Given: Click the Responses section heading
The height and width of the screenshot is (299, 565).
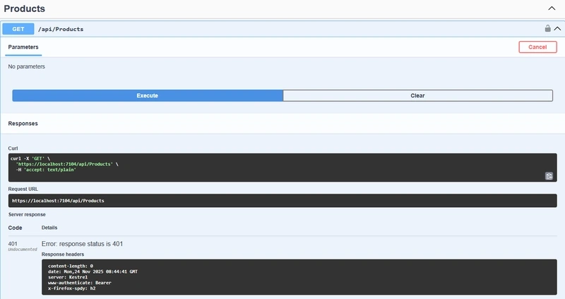Looking at the screenshot, I should [23, 124].
